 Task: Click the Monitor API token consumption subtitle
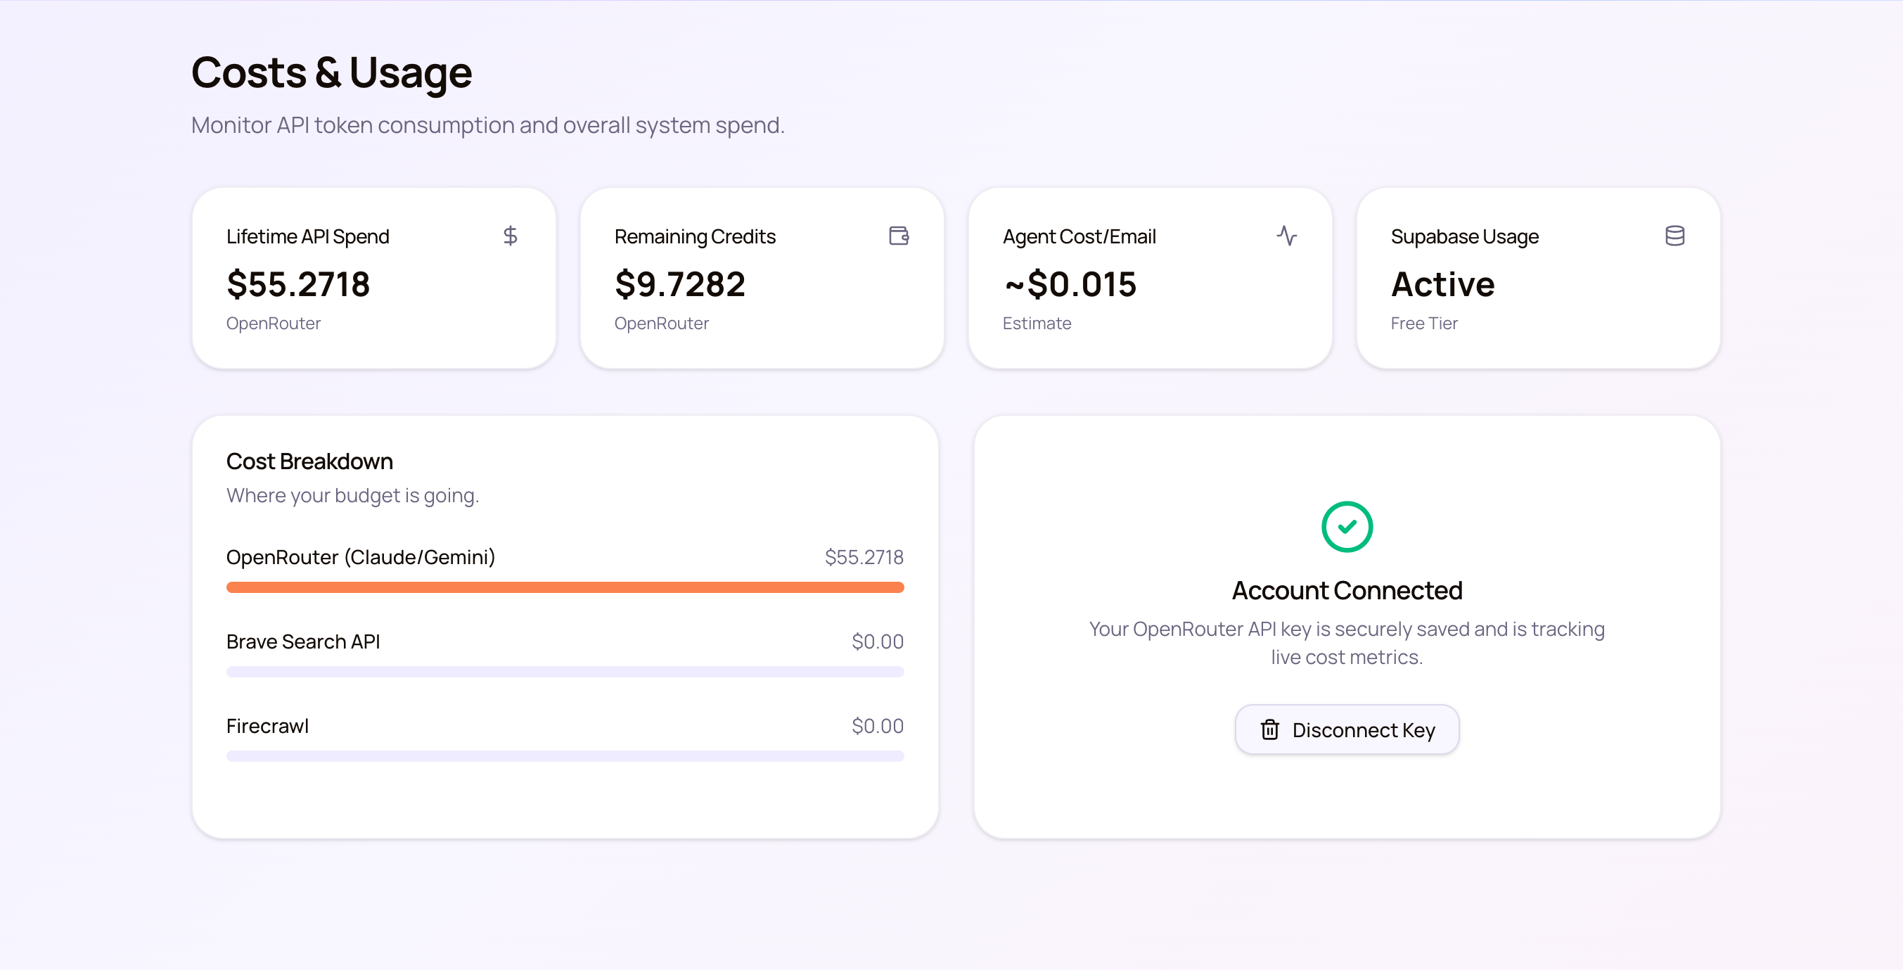pyautogui.click(x=488, y=126)
